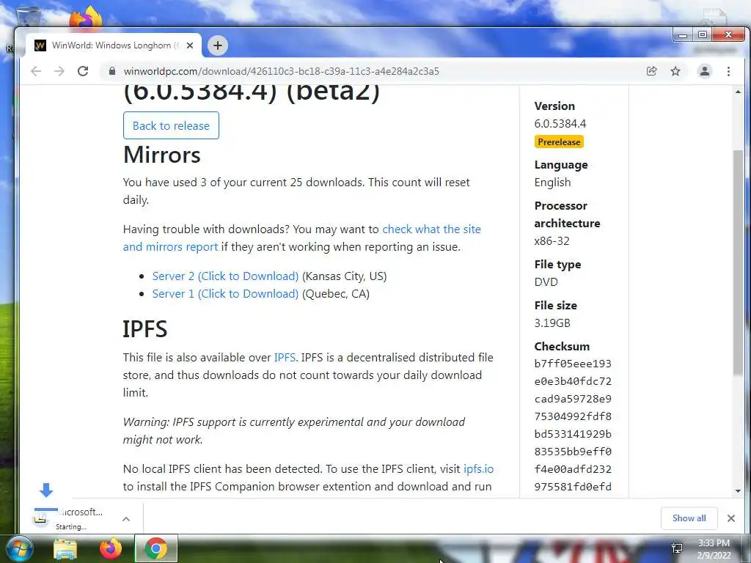Download from Server 2 Kansas City
This screenshot has height=563, width=751.
coord(225,276)
